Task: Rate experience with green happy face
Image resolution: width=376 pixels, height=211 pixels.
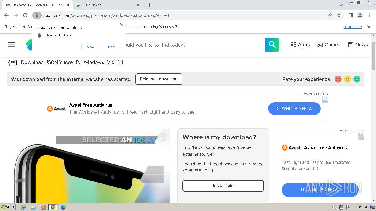Action: click(357, 79)
